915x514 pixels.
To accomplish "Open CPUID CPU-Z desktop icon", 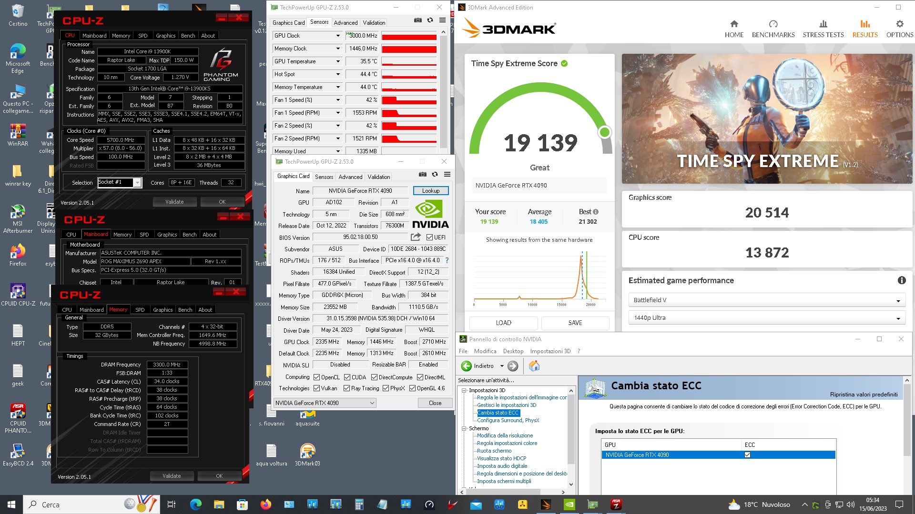I will point(18,295).
